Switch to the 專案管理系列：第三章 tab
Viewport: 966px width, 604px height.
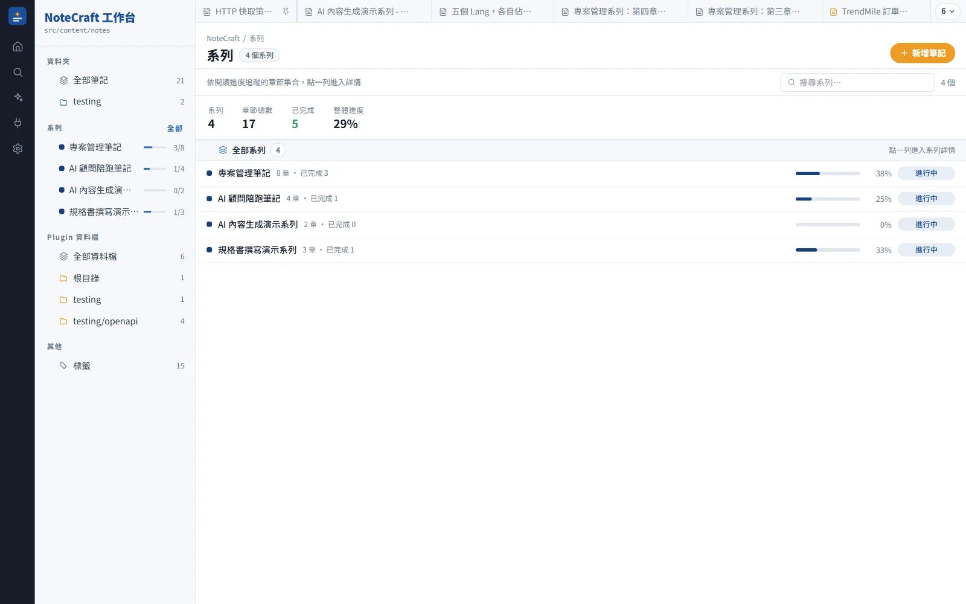[x=755, y=11]
